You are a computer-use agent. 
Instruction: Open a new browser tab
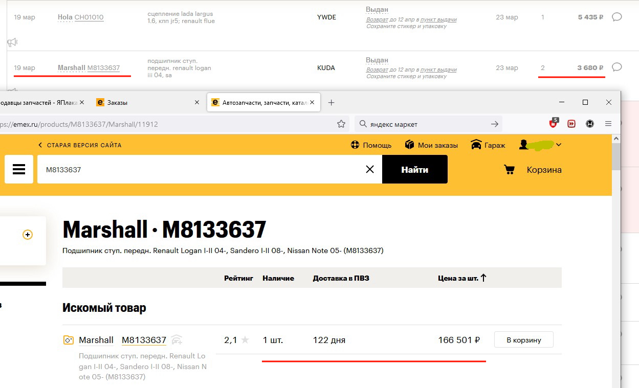pyautogui.click(x=331, y=102)
